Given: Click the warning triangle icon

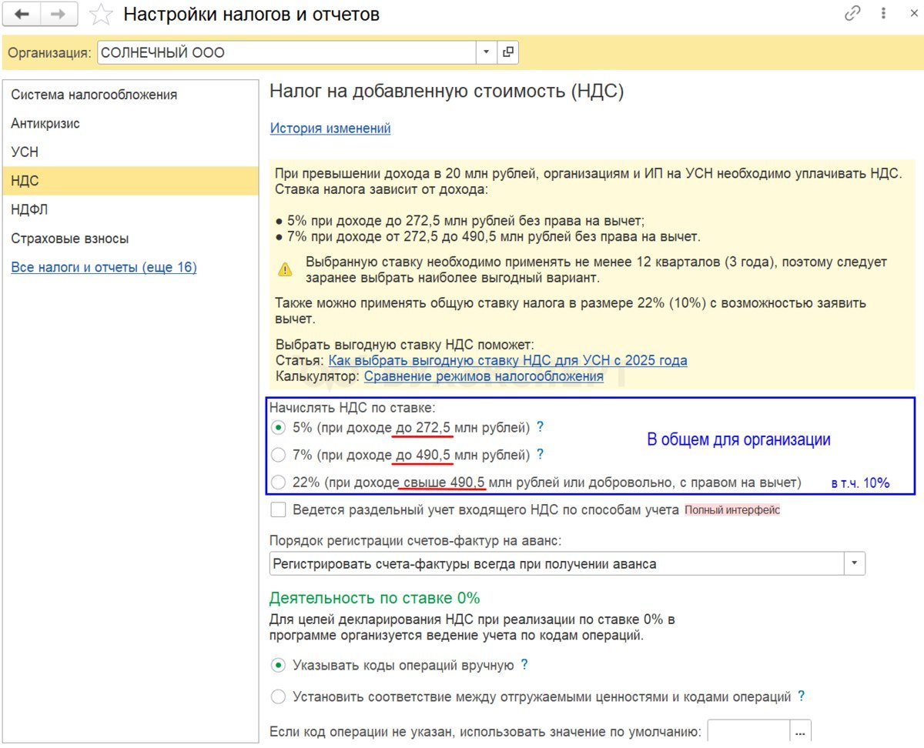Looking at the screenshot, I should [286, 270].
